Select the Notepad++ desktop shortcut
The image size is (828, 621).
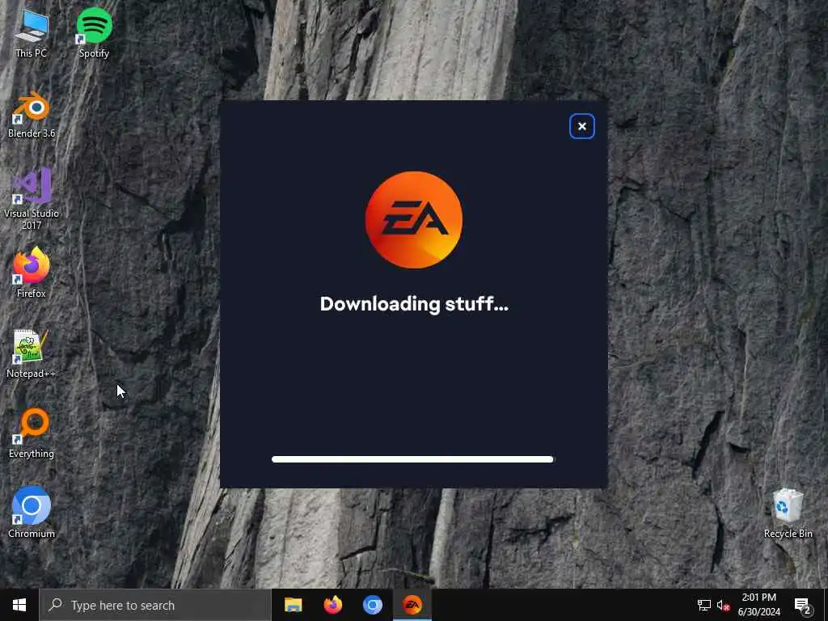click(x=32, y=354)
